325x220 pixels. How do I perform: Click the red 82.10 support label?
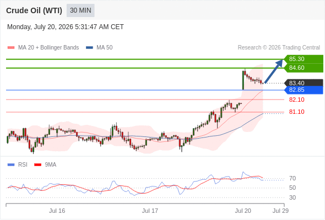click(297, 100)
